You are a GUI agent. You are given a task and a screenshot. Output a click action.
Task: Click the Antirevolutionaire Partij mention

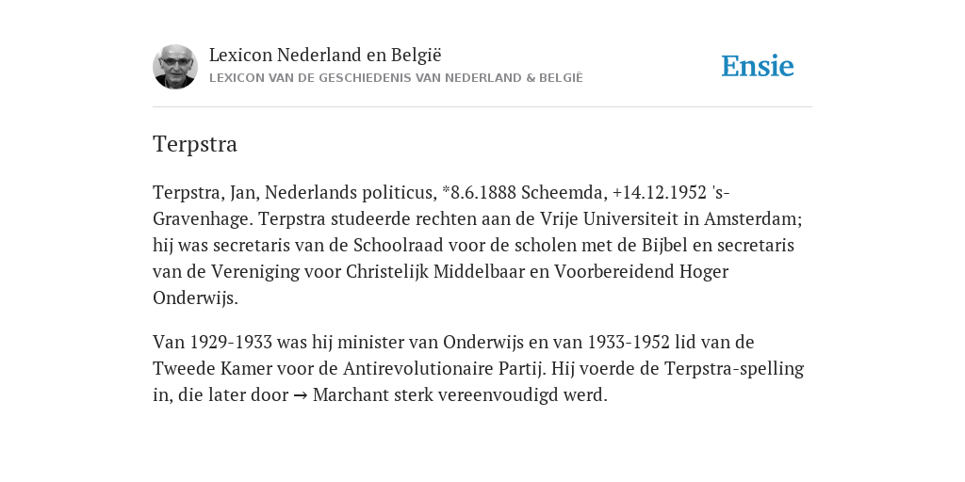445,368
